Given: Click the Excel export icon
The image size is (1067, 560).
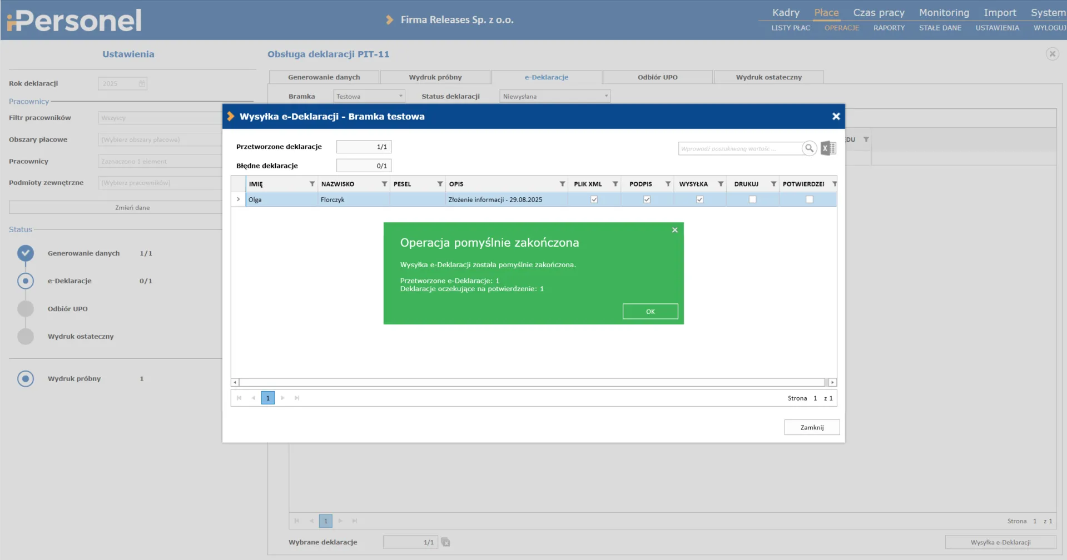Looking at the screenshot, I should (828, 148).
